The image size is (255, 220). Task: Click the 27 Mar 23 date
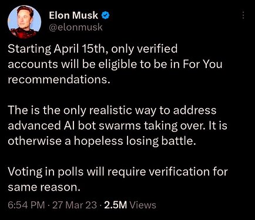[75, 205]
